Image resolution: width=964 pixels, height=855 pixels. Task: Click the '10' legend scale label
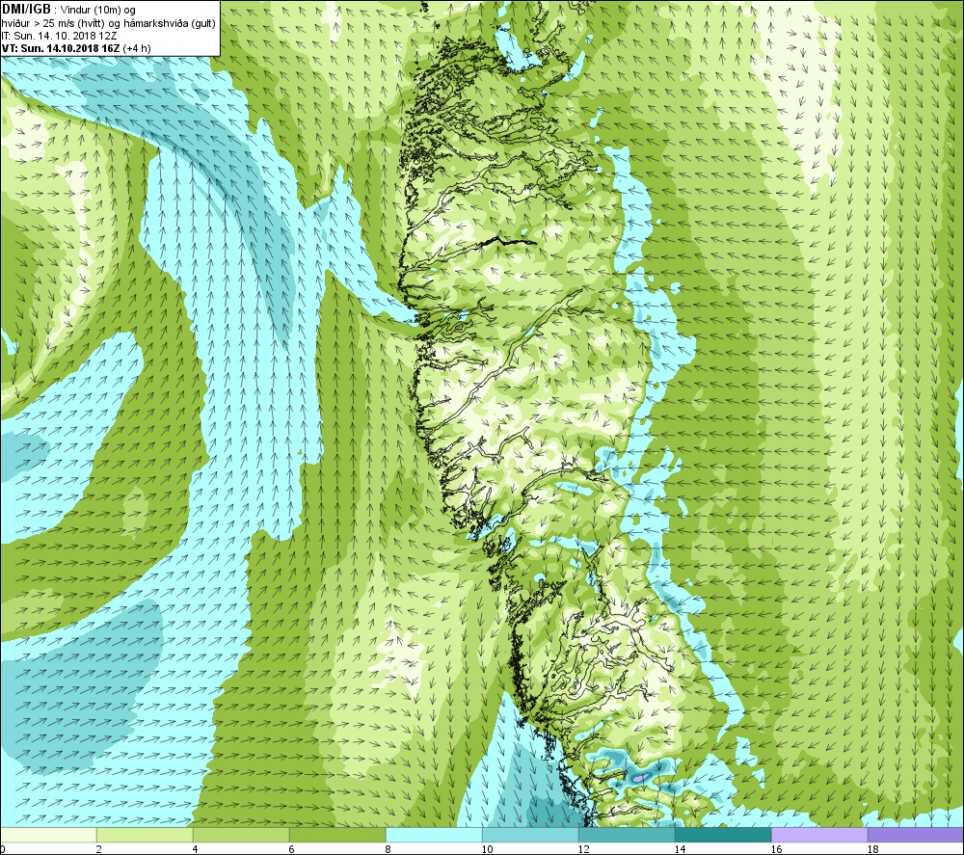(487, 849)
